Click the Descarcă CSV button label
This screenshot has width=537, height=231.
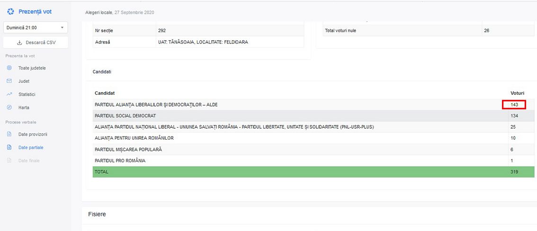40,43
